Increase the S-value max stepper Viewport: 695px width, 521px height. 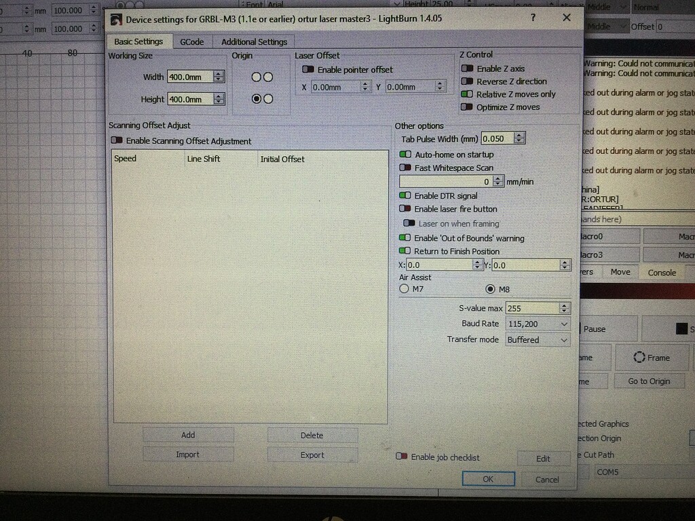(x=564, y=305)
